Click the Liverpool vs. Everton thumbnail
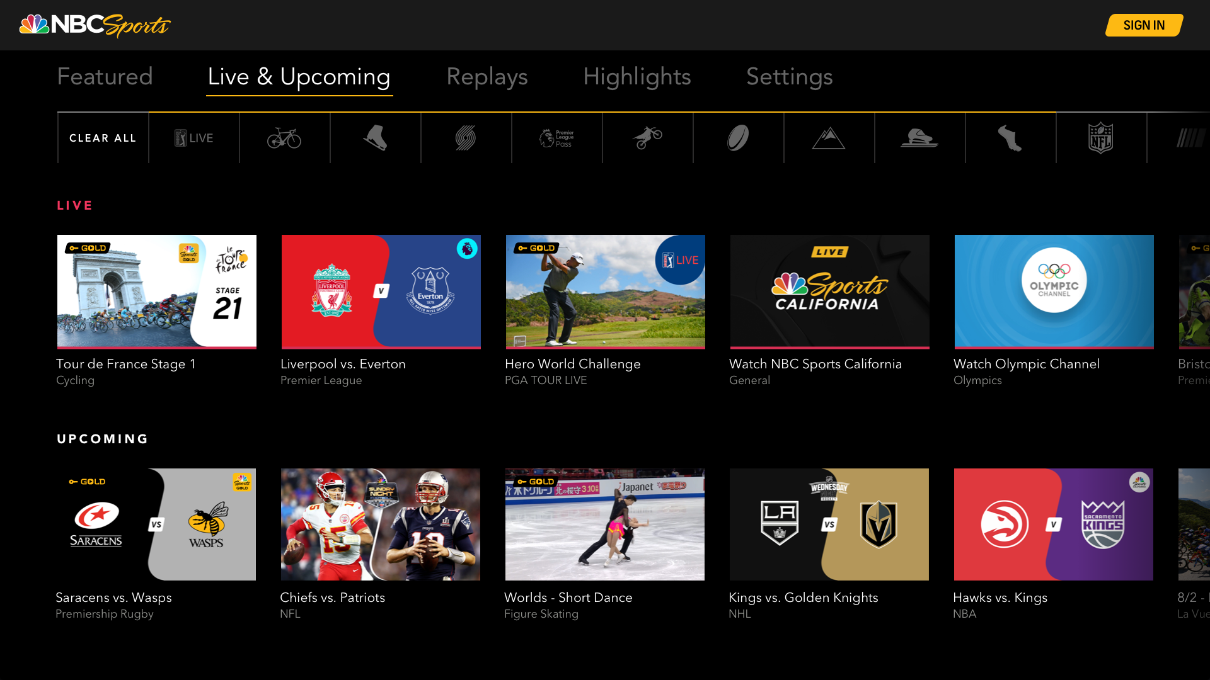1210x680 pixels. point(381,292)
